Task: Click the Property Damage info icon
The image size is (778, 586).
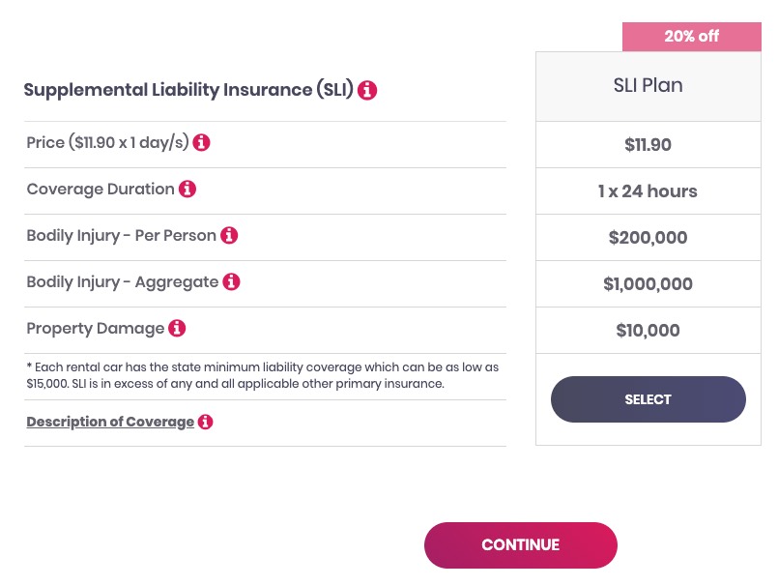Action: coord(177,328)
